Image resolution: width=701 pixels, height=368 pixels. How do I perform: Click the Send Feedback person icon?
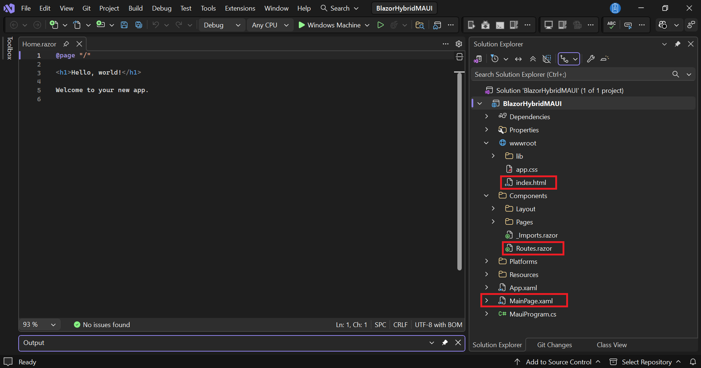pyautogui.click(x=691, y=25)
